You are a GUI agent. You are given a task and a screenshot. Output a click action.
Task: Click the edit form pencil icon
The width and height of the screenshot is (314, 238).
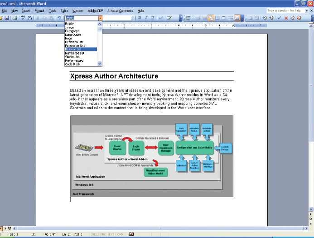point(169,18)
